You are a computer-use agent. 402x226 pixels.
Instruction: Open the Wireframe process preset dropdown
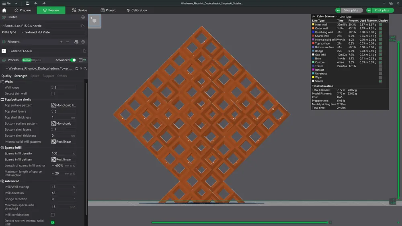coord(39,68)
